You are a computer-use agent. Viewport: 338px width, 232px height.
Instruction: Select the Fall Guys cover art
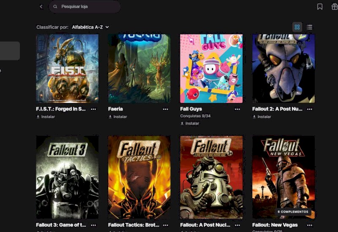click(211, 68)
